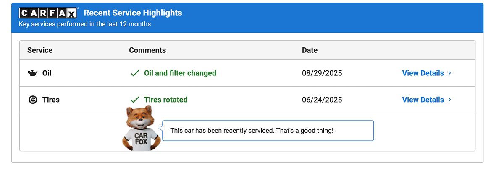The width and height of the screenshot is (504, 170).
Task: Click the 08/29/2025 service date
Action: [x=322, y=73]
